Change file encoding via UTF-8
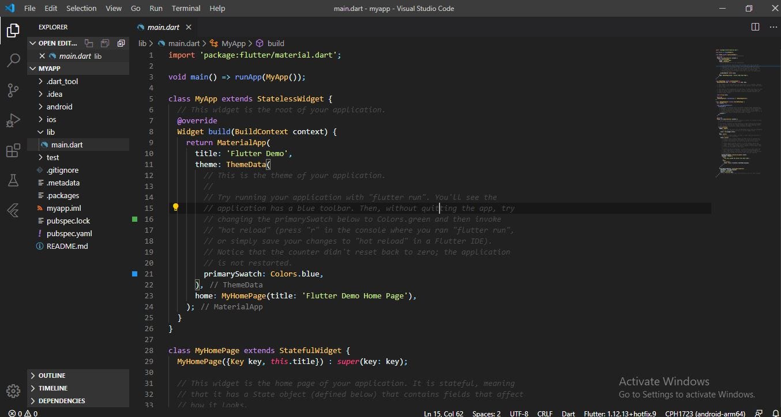This screenshot has width=781, height=417. [519, 413]
